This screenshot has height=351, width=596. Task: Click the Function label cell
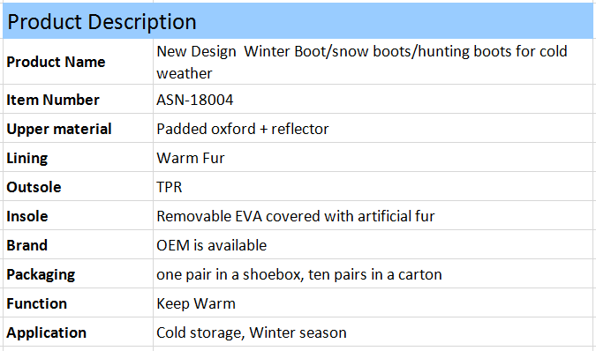[78, 303]
